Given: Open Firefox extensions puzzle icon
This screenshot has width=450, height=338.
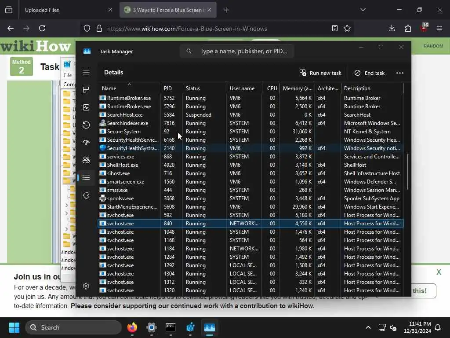Looking at the screenshot, I should click(408, 28).
